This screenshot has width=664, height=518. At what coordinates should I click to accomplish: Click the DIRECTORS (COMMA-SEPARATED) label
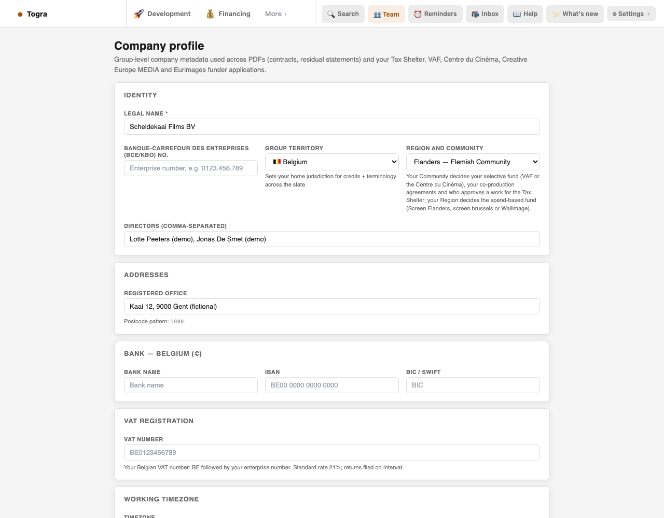tap(175, 226)
